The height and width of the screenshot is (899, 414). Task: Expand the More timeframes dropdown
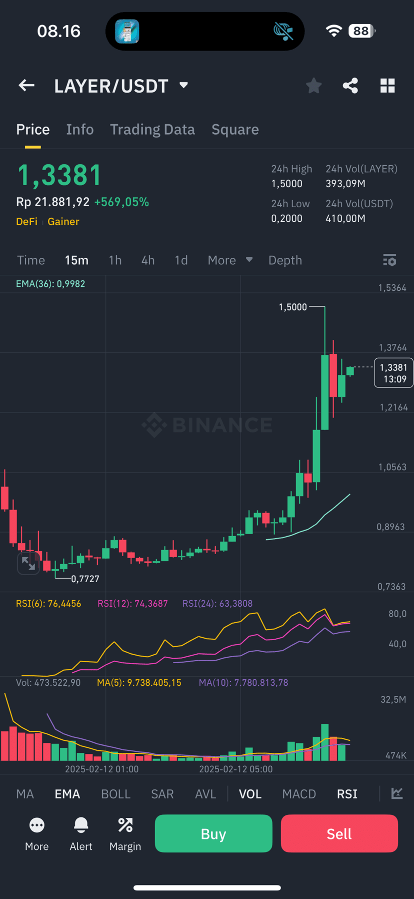pos(230,260)
